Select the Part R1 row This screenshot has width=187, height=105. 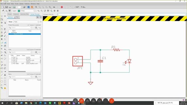(25, 62)
